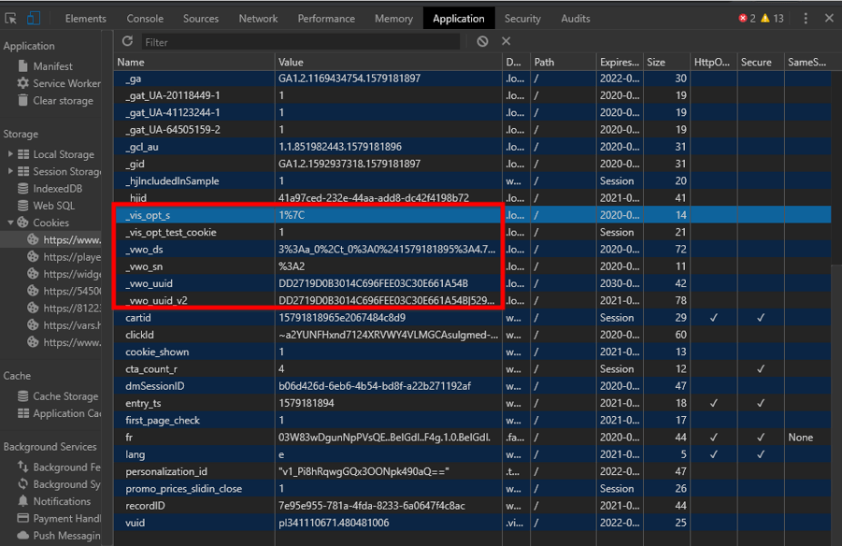Select the _ga cookie row
842x546 pixels.
tap(473, 79)
